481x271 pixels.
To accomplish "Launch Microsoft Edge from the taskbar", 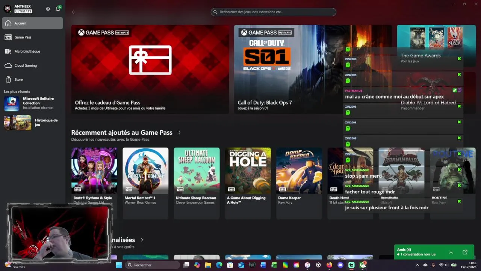I will tap(219, 265).
